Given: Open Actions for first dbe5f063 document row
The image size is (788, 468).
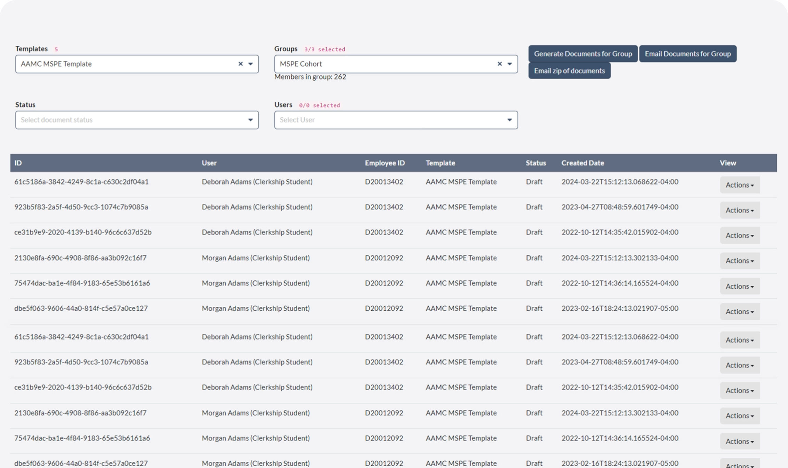Looking at the screenshot, I should (x=740, y=312).
